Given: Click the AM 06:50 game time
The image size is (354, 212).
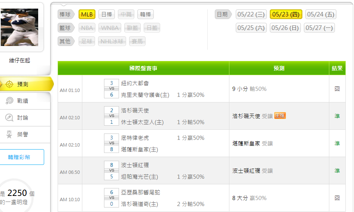Looking at the screenshot, I should [x=70, y=172].
